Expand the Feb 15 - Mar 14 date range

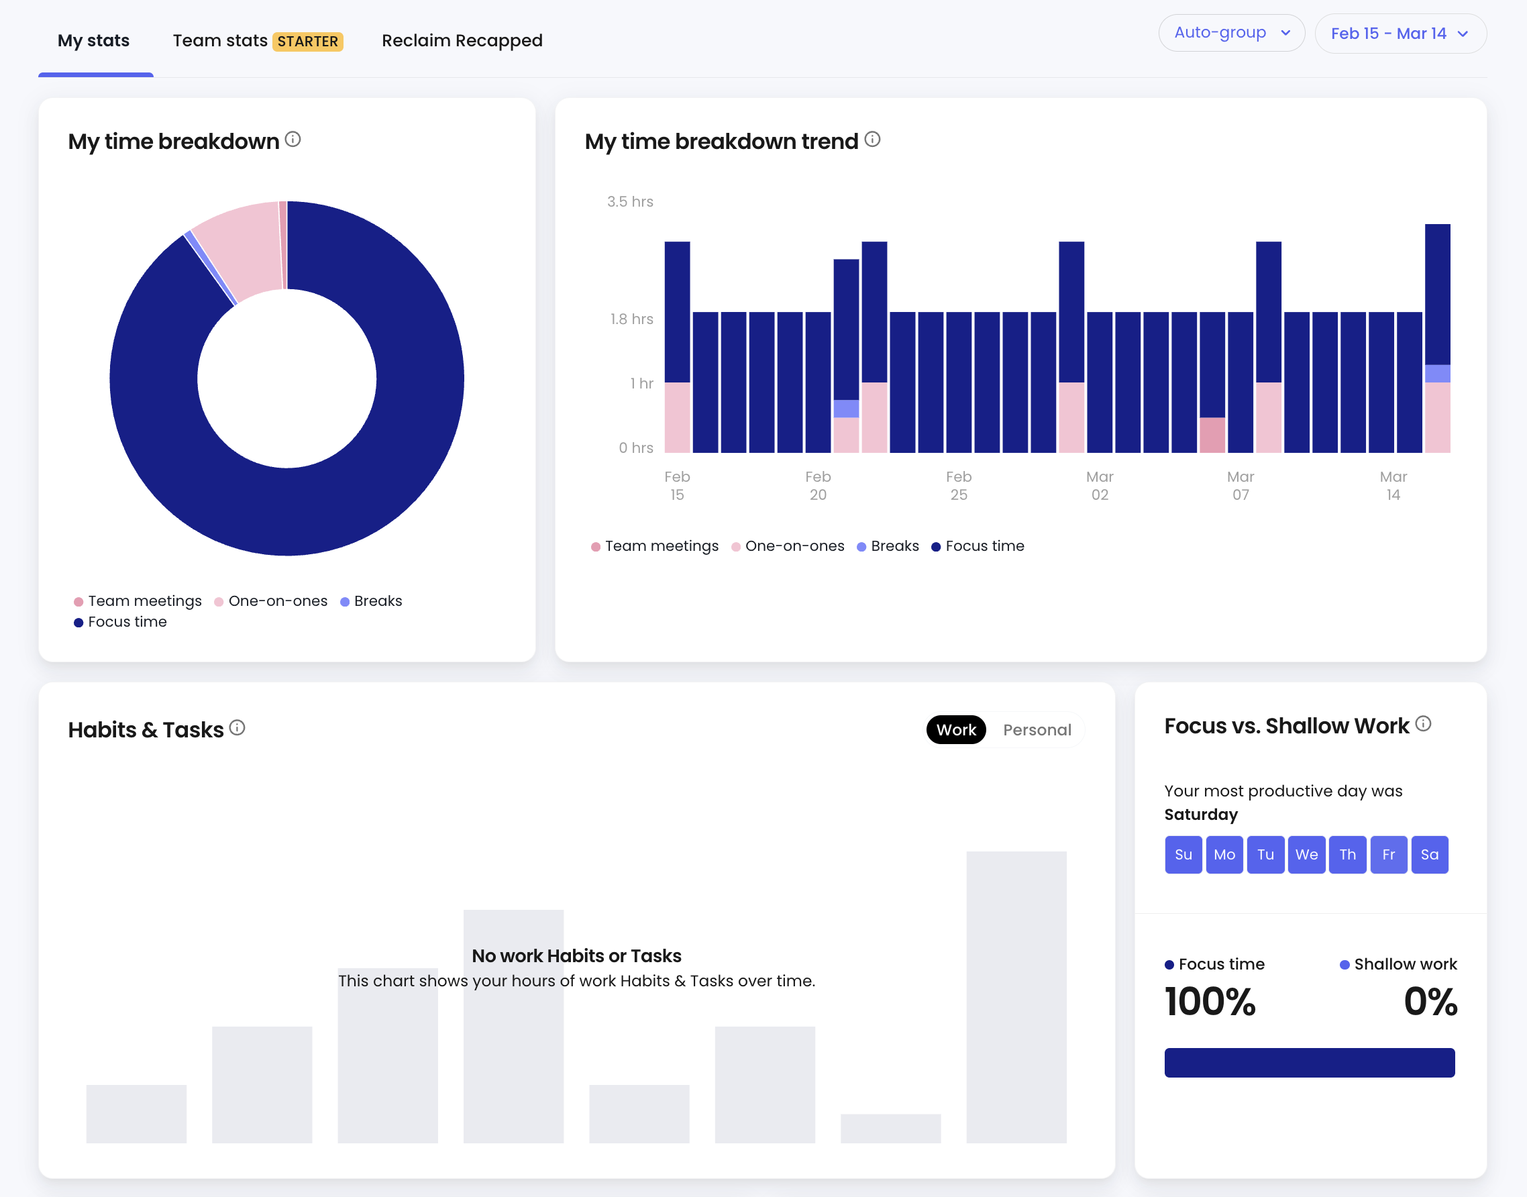click(1400, 34)
